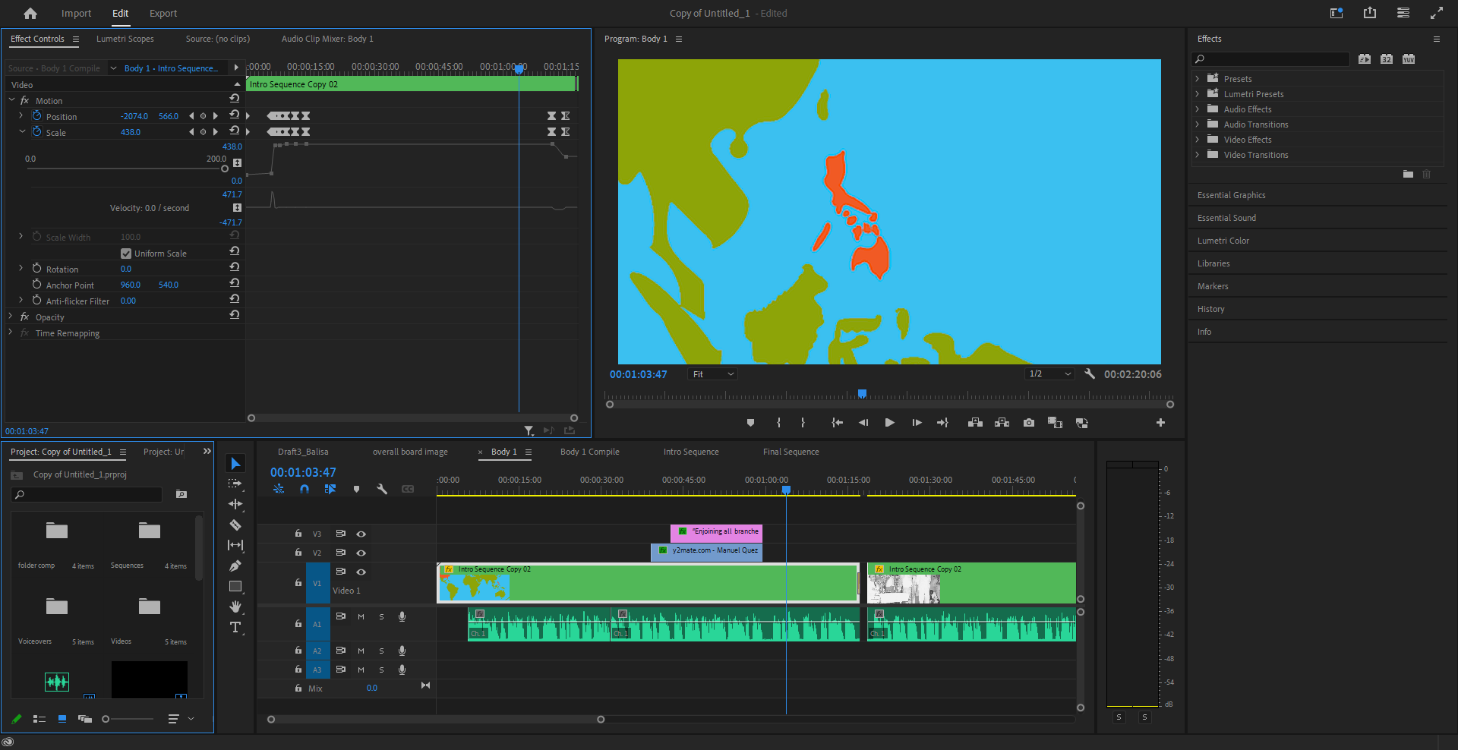
Task: Open the Essential Graphics panel
Action: pyautogui.click(x=1231, y=195)
